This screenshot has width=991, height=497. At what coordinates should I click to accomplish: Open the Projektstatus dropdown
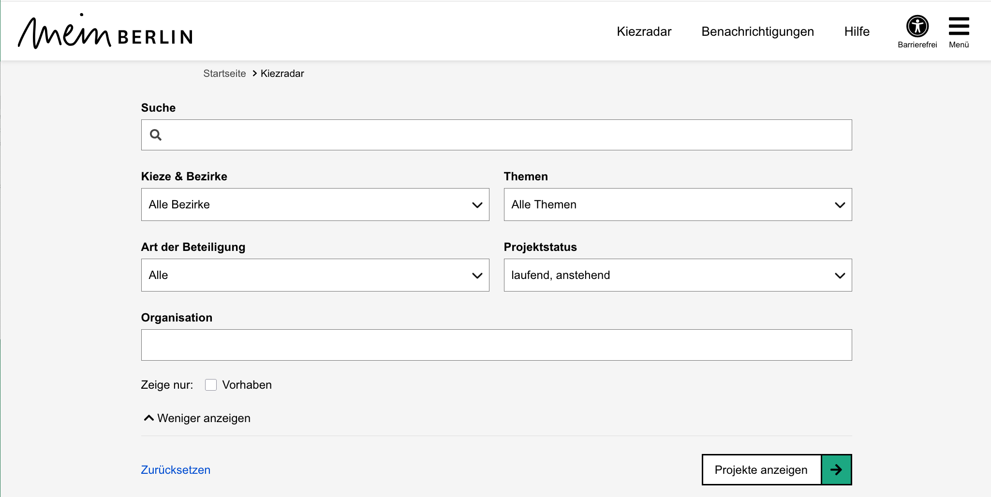pos(677,275)
